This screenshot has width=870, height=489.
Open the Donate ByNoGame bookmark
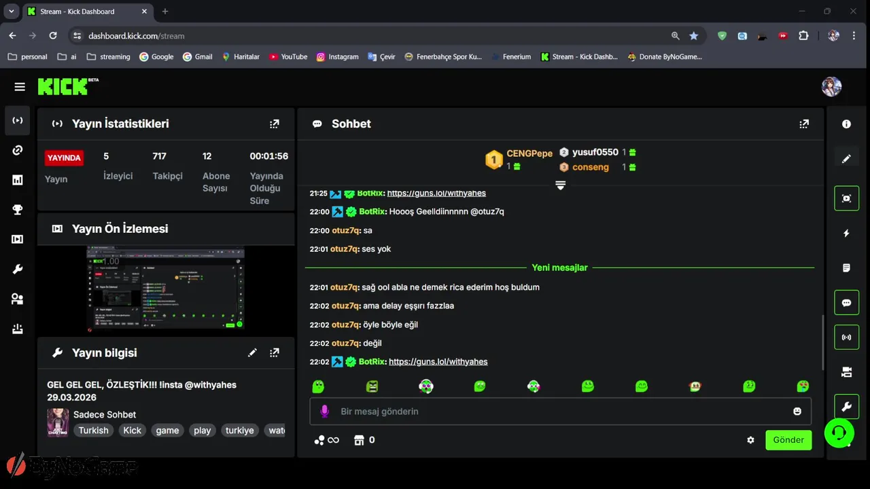click(665, 57)
